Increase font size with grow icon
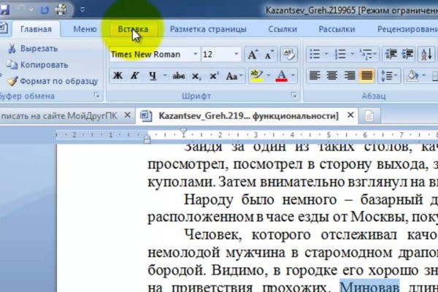 point(253,55)
